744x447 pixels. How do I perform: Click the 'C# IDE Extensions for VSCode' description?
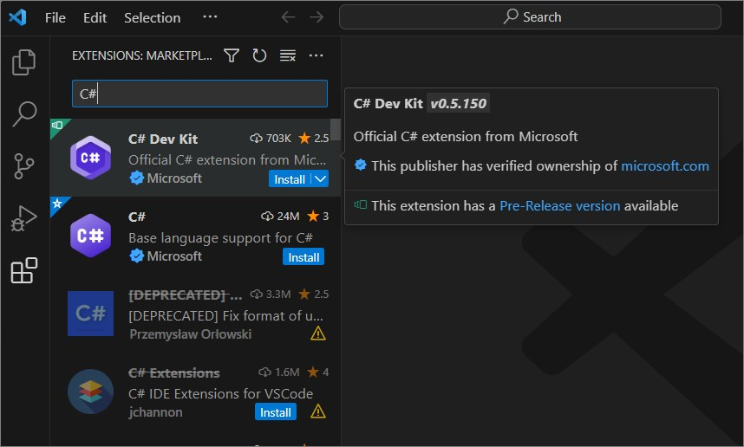[220, 393]
